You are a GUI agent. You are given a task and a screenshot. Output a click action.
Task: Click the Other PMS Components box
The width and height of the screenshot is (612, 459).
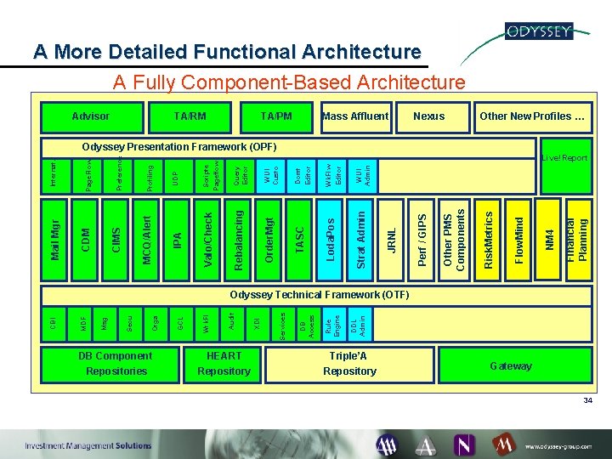tap(453, 240)
